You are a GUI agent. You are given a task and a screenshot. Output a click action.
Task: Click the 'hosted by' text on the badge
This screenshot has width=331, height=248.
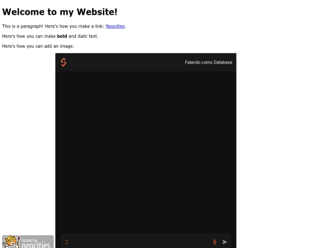click(30, 240)
